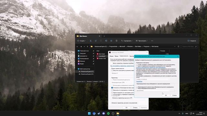The width and height of the screenshot is (207, 116).
Task: Click OK in the high DPI settings dialog
Action: pos(166,95)
